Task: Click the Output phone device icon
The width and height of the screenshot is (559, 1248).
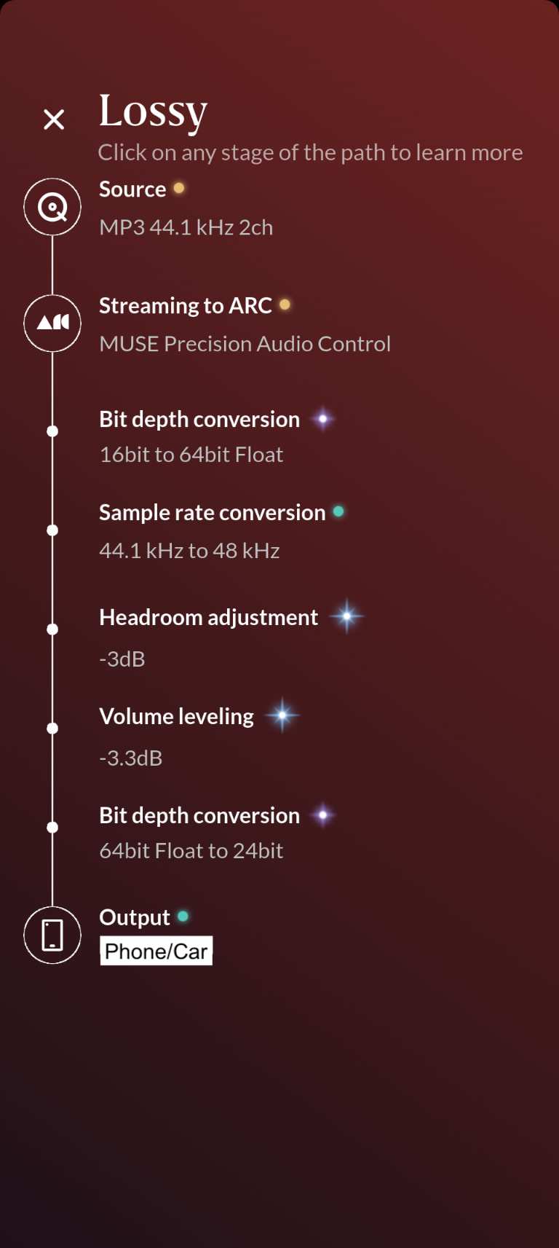Action: pyautogui.click(x=52, y=935)
